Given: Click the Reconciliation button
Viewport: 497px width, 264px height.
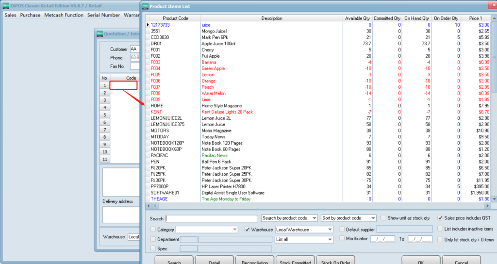Looking at the screenshot, I should coord(255,261).
